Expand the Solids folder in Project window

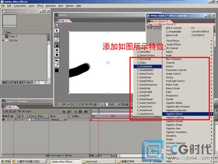(x=3, y=40)
